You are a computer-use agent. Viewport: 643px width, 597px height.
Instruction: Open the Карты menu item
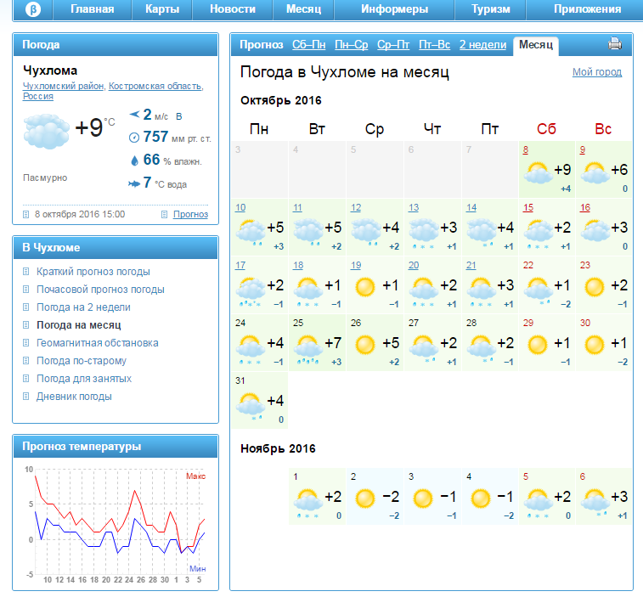[162, 9]
